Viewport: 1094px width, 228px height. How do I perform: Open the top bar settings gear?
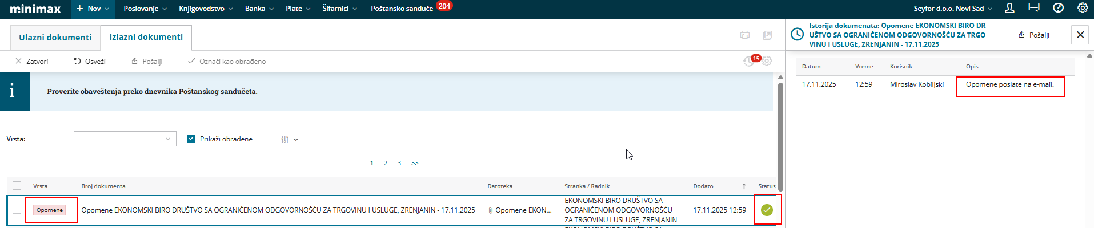[1083, 8]
